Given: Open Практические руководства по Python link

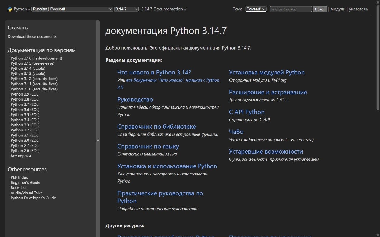Looking at the screenshot, I should coord(160,197).
